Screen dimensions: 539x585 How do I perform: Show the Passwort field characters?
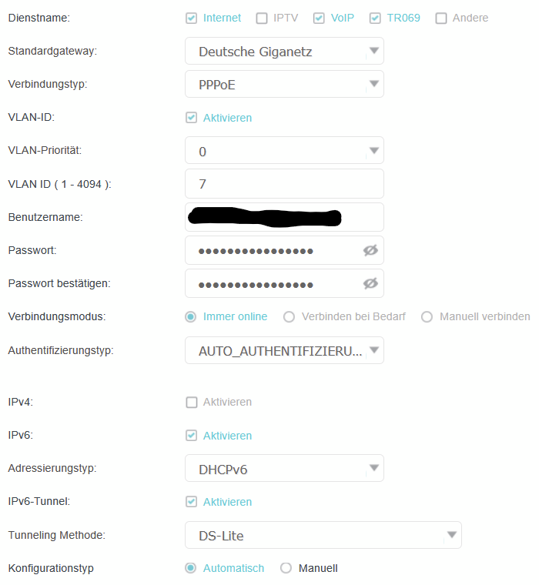click(370, 250)
